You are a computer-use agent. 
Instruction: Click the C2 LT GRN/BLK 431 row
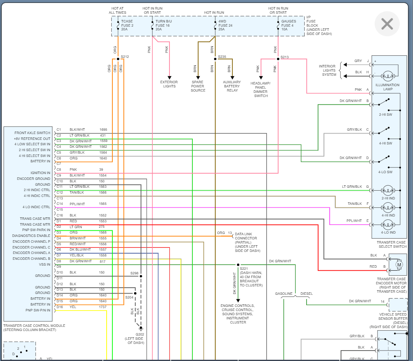(x=81, y=135)
